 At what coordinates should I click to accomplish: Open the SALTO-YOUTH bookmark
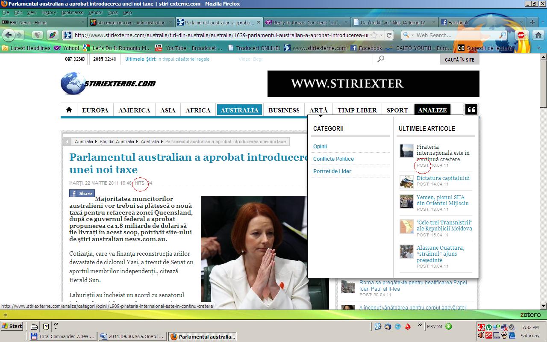tap(419, 48)
